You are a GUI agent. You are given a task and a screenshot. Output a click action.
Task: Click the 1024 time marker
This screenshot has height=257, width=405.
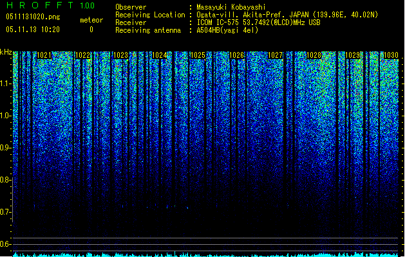coord(160,55)
